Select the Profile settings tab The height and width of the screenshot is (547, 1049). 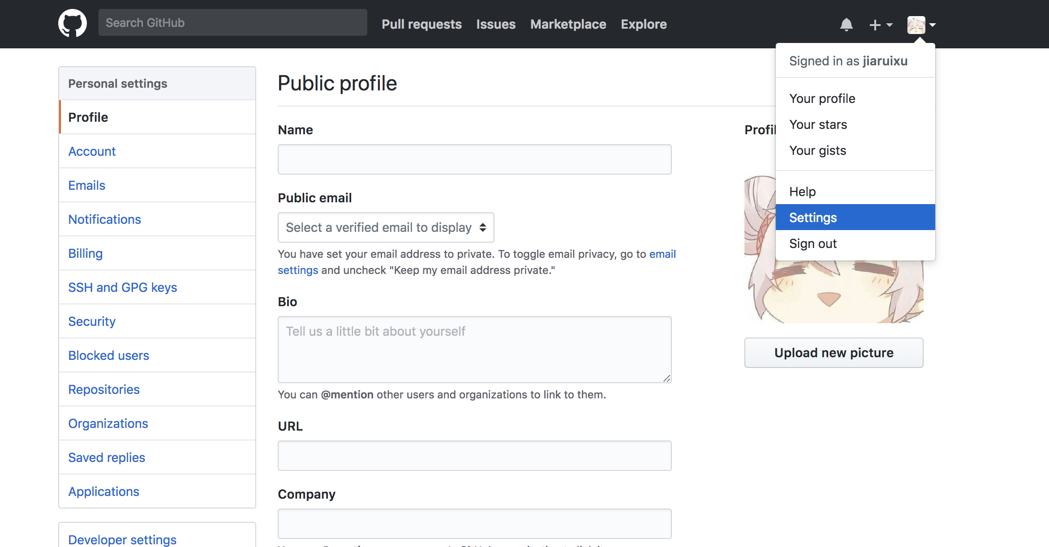pyautogui.click(x=157, y=117)
